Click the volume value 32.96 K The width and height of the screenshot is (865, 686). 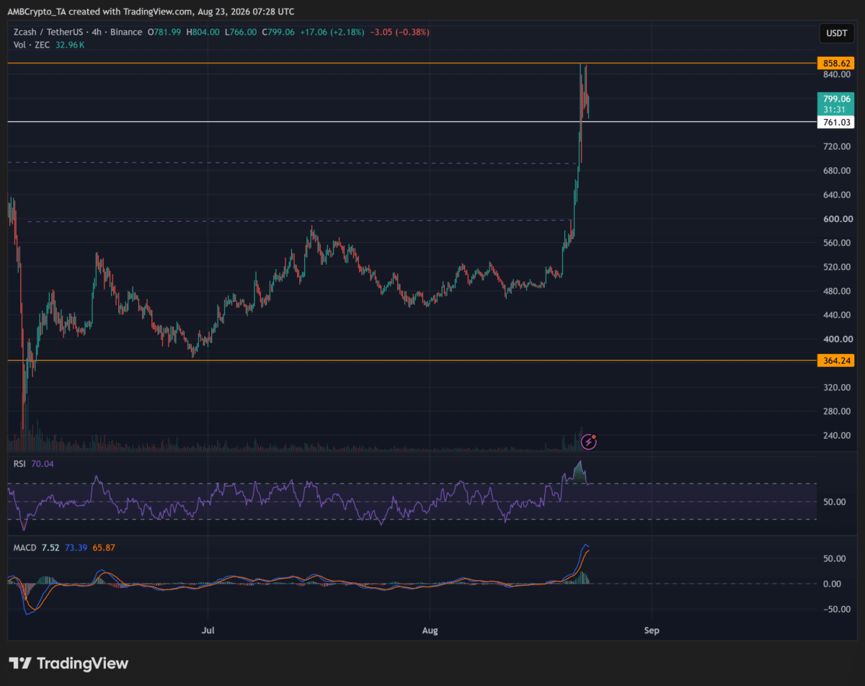[x=68, y=45]
